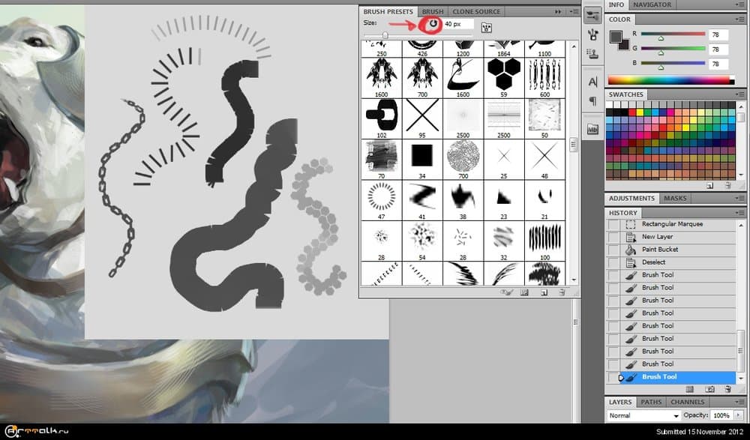Set history brush source for New Layer state

pyautogui.click(x=614, y=237)
